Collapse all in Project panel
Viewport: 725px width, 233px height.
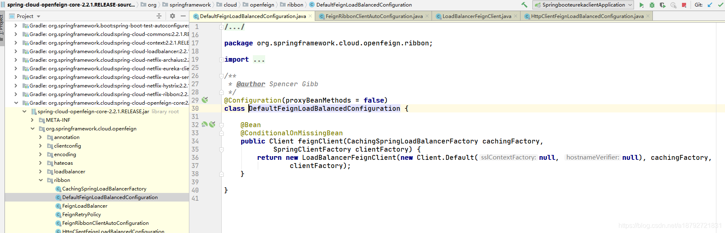(x=159, y=16)
